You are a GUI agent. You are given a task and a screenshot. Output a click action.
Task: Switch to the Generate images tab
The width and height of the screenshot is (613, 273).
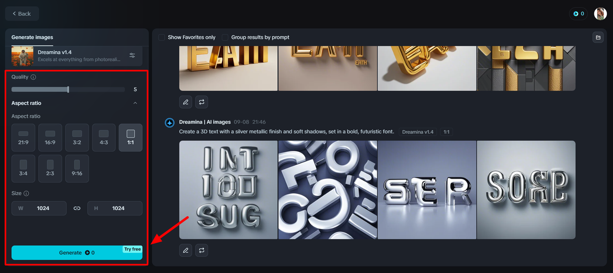coord(32,37)
